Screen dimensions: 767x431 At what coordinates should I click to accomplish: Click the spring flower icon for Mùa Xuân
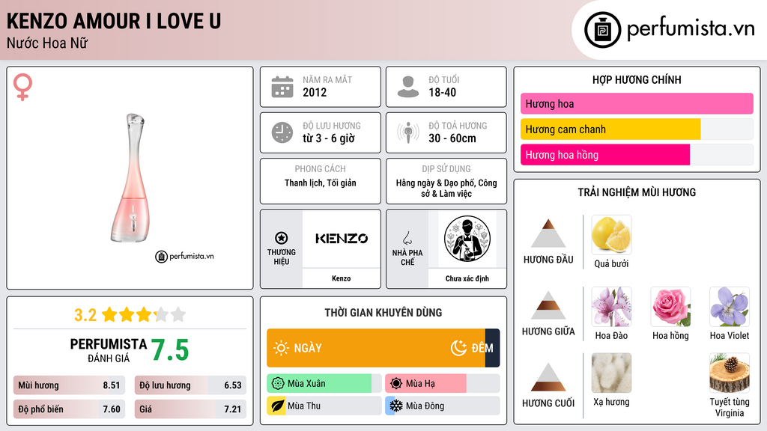point(278,384)
